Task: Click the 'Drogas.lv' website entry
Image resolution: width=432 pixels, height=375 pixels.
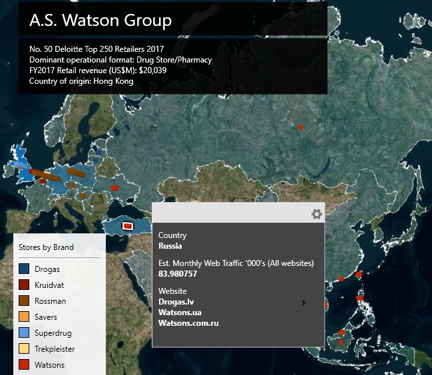Action: pos(176,302)
